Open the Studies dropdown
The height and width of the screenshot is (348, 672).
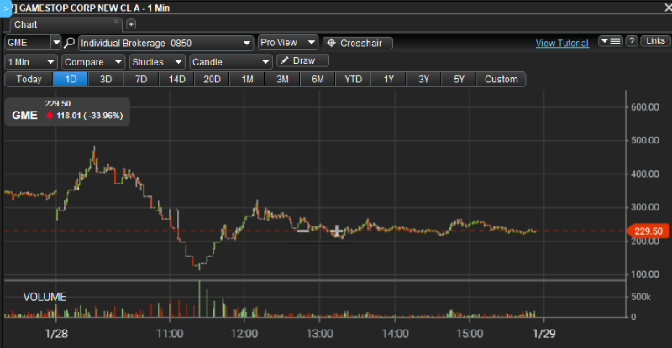pyautogui.click(x=157, y=61)
